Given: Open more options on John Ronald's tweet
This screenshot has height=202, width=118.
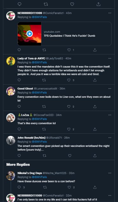Looking at the screenshot, I should click(x=110, y=138).
